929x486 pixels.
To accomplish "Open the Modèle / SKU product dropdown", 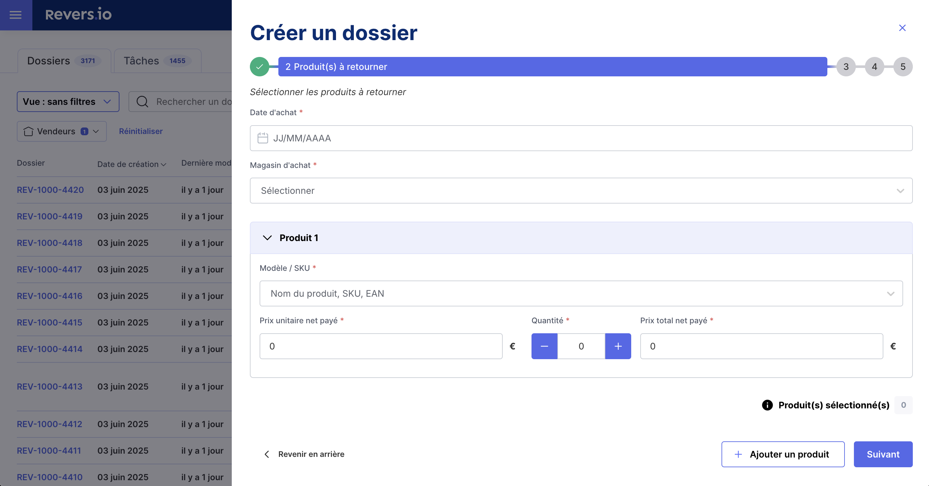I will pyautogui.click(x=581, y=293).
